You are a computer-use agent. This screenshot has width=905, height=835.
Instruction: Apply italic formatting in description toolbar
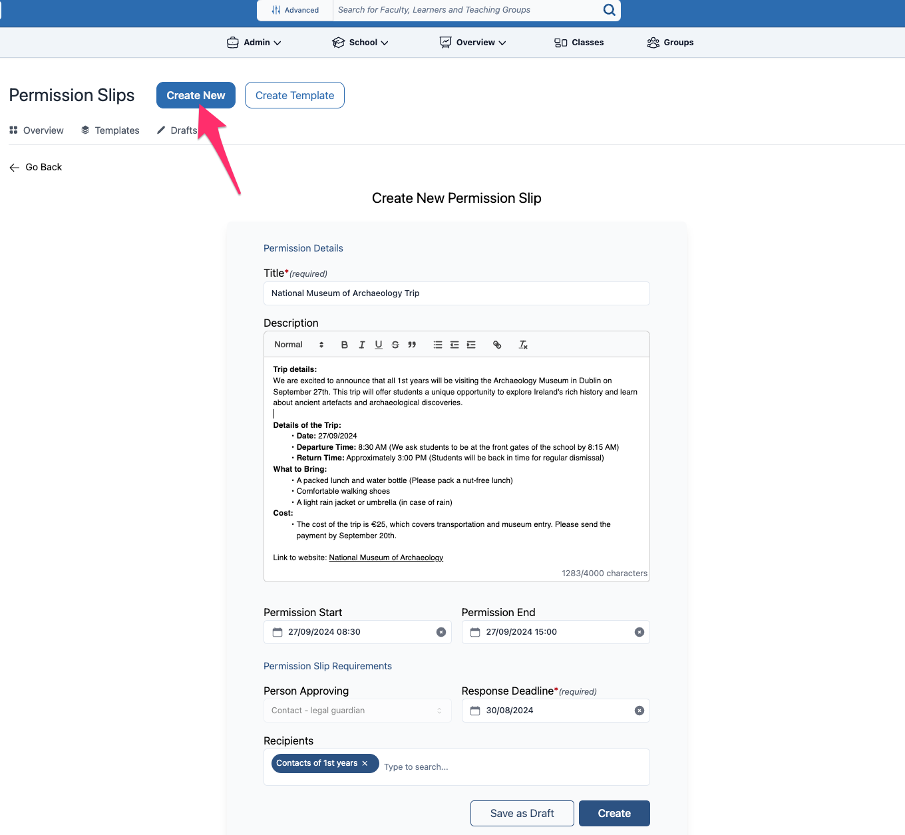pos(361,345)
